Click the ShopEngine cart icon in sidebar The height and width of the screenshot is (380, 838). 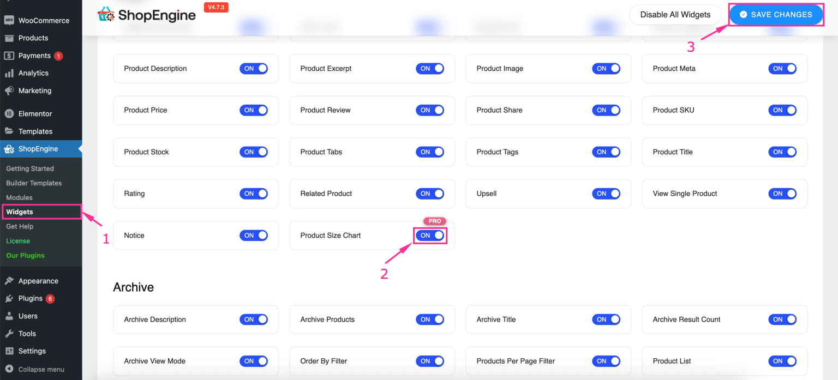pyautogui.click(x=10, y=148)
